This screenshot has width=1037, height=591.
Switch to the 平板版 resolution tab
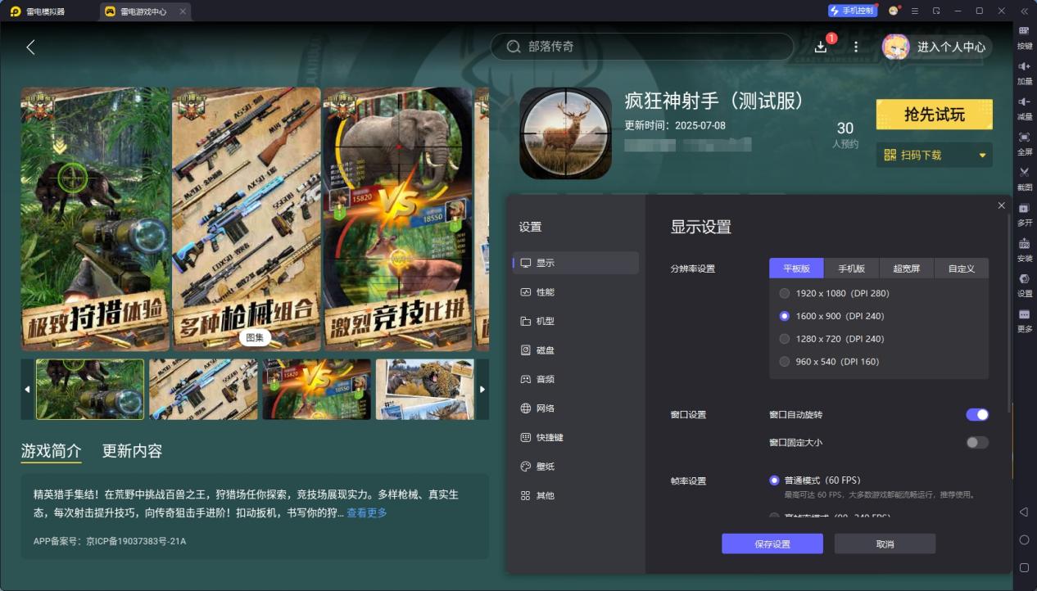click(x=796, y=268)
